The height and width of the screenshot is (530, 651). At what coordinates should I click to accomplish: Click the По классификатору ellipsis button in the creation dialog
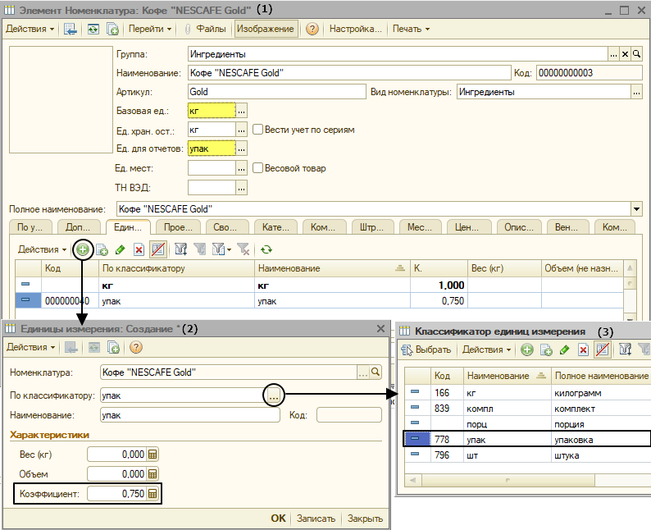coord(274,395)
